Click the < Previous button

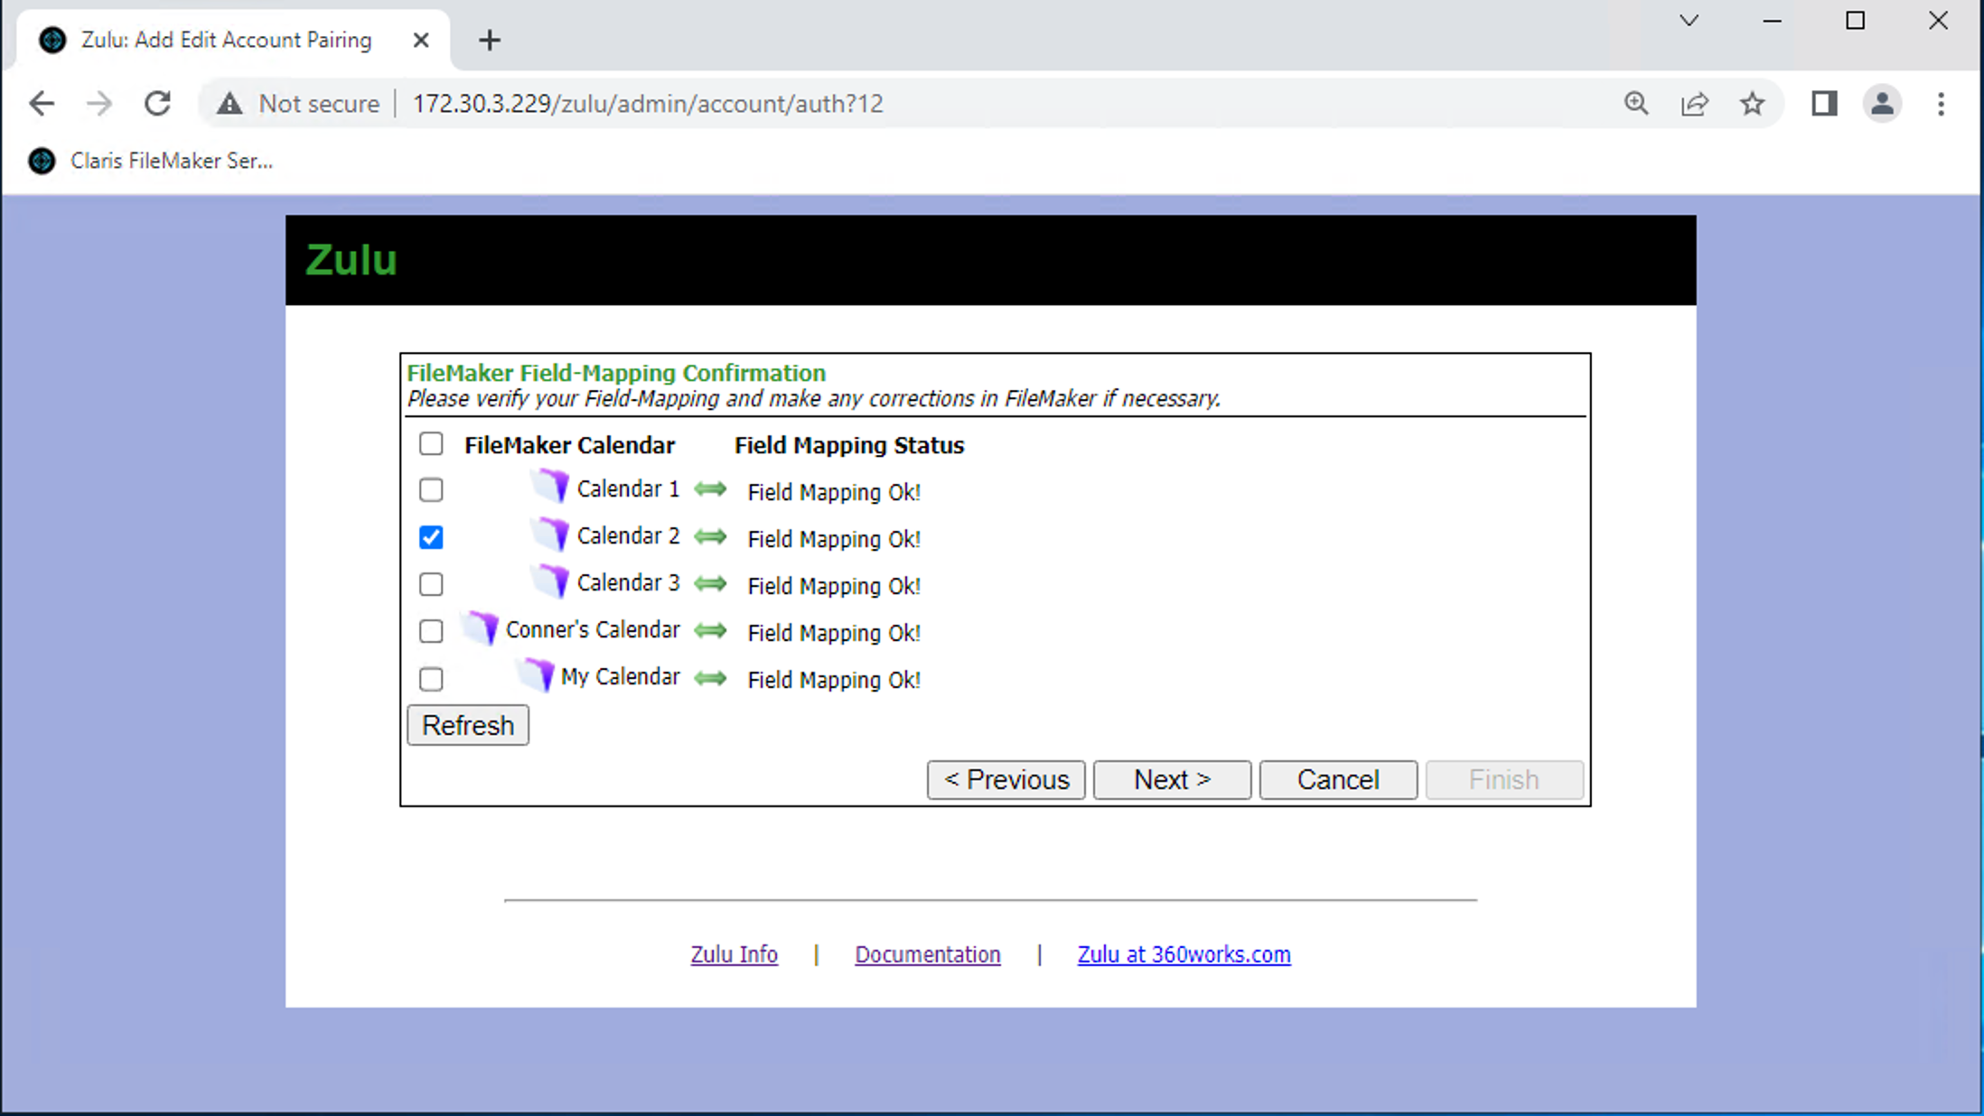pyautogui.click(x=1006, y=779)
